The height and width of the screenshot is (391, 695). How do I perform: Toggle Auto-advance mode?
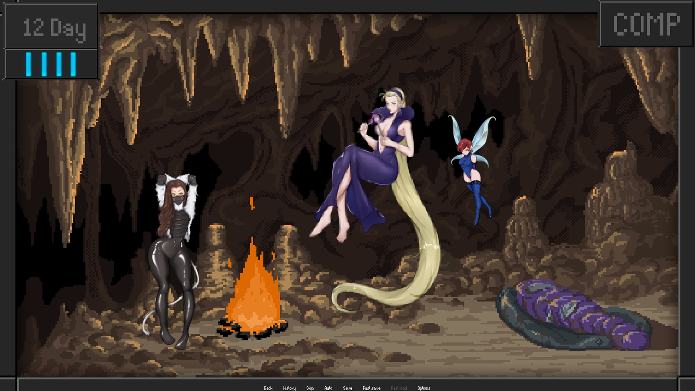tap(328, 388)
